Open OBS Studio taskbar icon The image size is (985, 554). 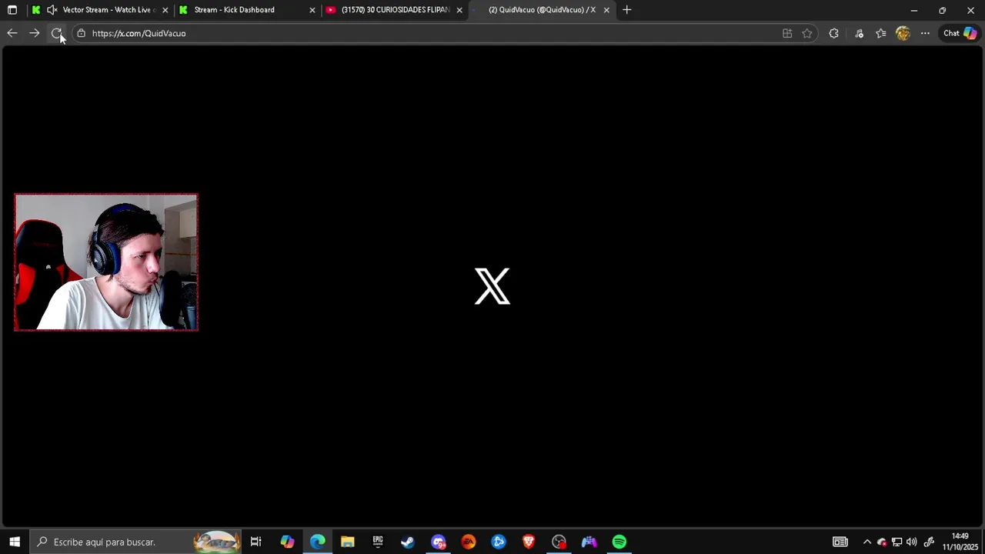tap(559, 542)
